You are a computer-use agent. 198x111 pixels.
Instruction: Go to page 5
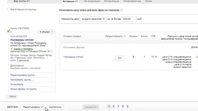click(x=127, y=106)
